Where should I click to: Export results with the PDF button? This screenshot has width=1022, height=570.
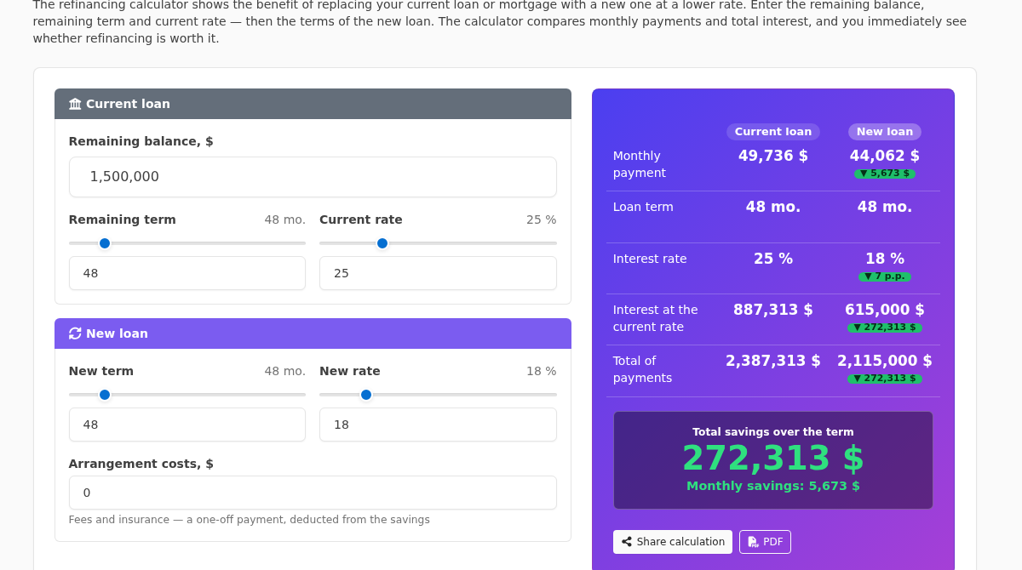coord(765,542)
